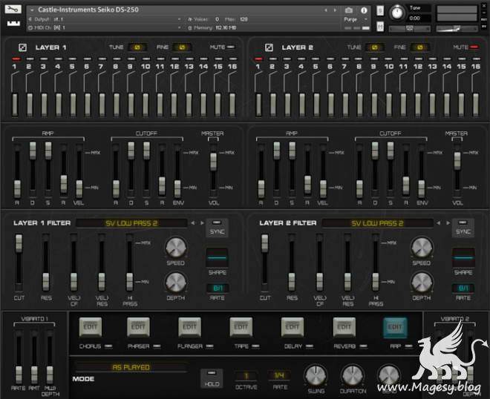This screenshot has width=490, height=399.
Task: Toggle the Chorus effect on
Action: pos(108,346)
